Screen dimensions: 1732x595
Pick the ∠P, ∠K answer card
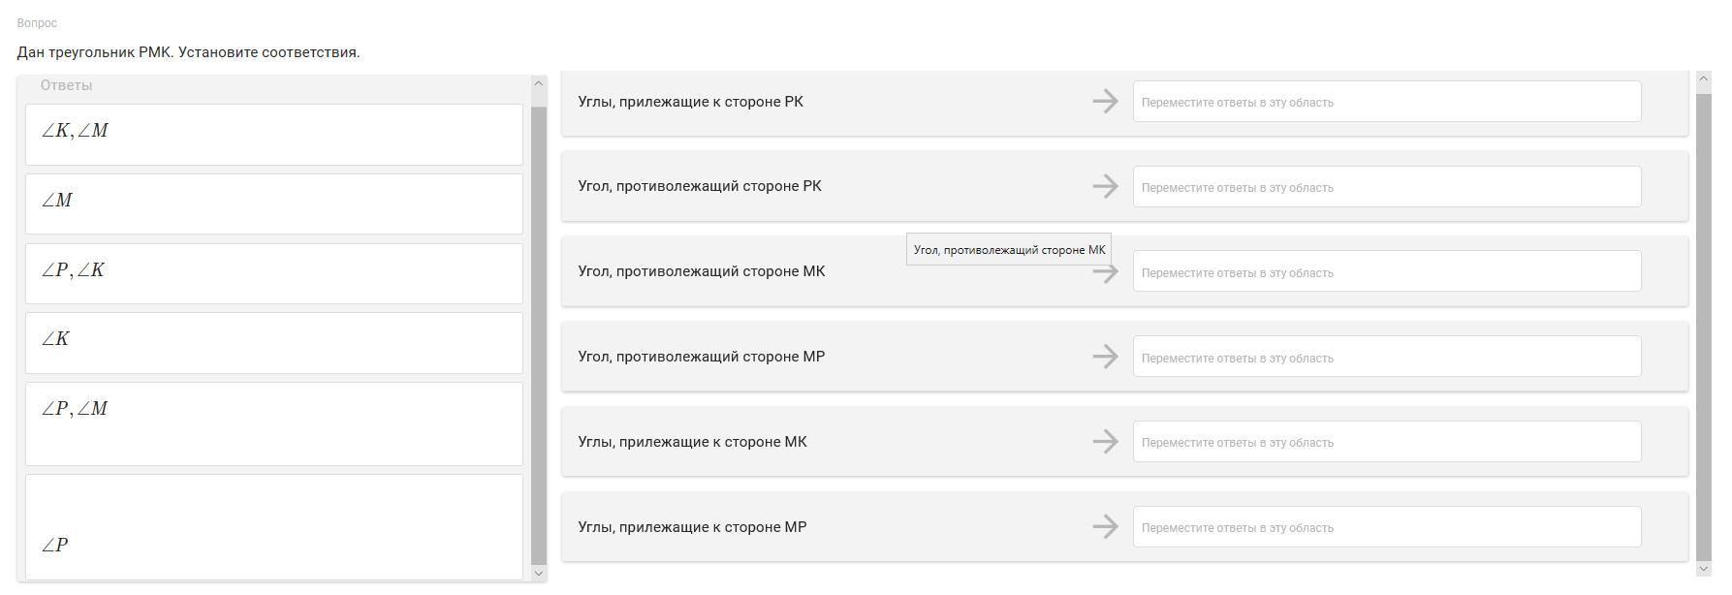pyautogui.click(x=273, y=273)
